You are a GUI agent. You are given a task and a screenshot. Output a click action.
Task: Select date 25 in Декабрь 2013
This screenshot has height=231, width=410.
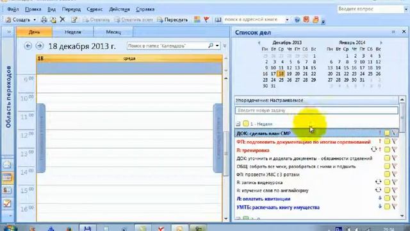(281, 80)
